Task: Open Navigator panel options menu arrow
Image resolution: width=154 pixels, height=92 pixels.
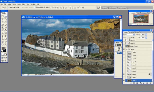Action: pos(152,13)
